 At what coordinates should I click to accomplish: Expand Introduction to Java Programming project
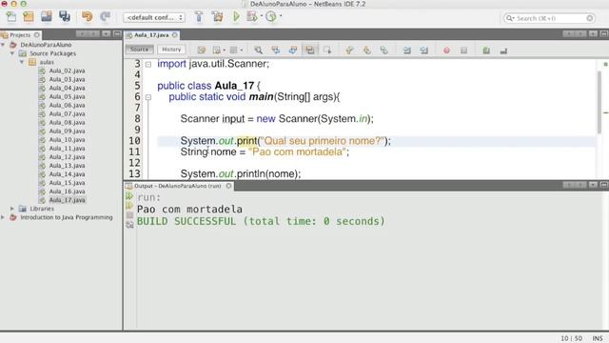pyautogui.click(x=3, y=217)
